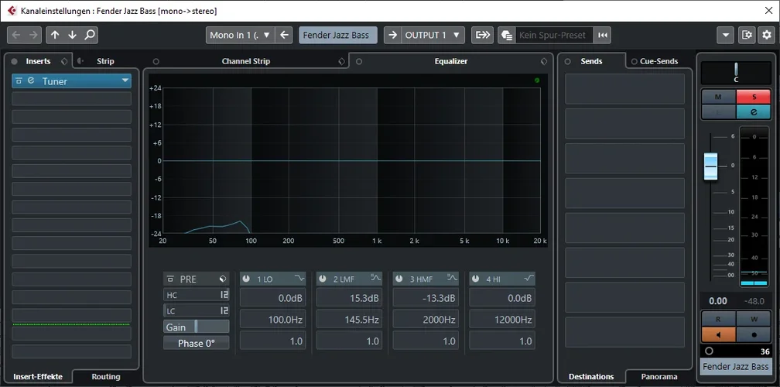Image resolution: width=780 pixels, height=387 pixels.
Task: Click the channel volume fader handle
Action: click(x=710, y=166)
